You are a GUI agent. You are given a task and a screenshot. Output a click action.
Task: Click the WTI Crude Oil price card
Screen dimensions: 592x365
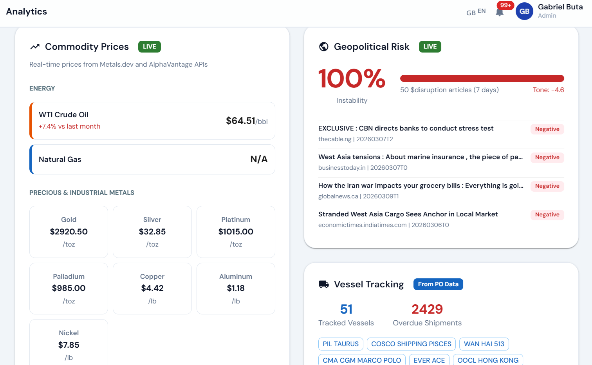(x=152, y=121)
